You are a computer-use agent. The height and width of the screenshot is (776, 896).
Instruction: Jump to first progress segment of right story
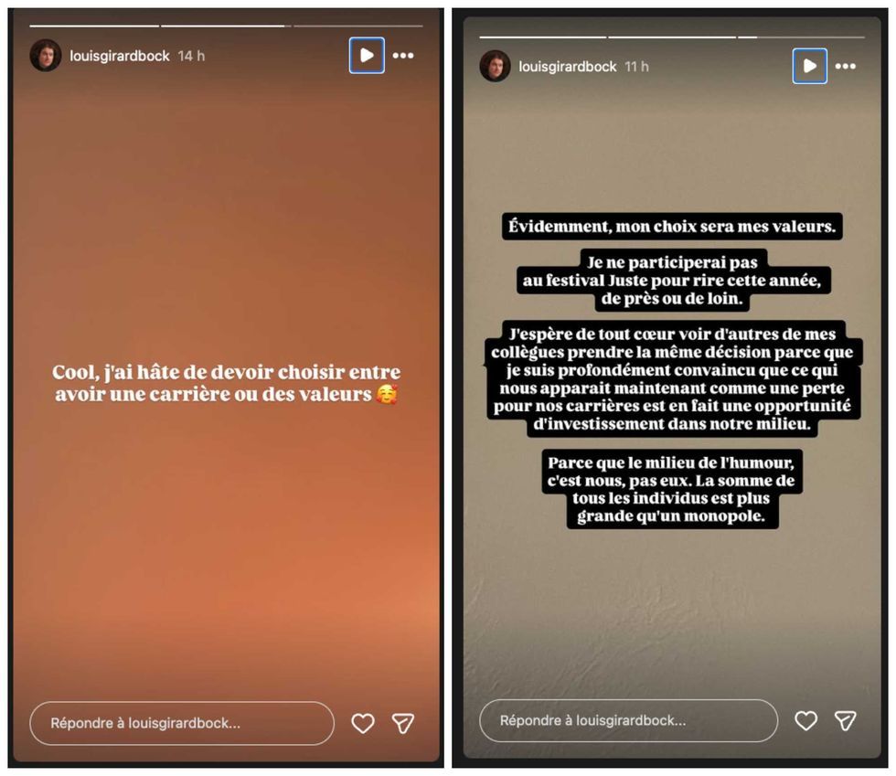[543, 37]
